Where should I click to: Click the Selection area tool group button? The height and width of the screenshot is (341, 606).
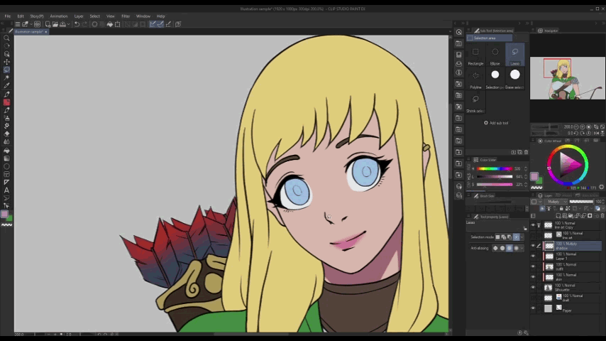point(490,38)
